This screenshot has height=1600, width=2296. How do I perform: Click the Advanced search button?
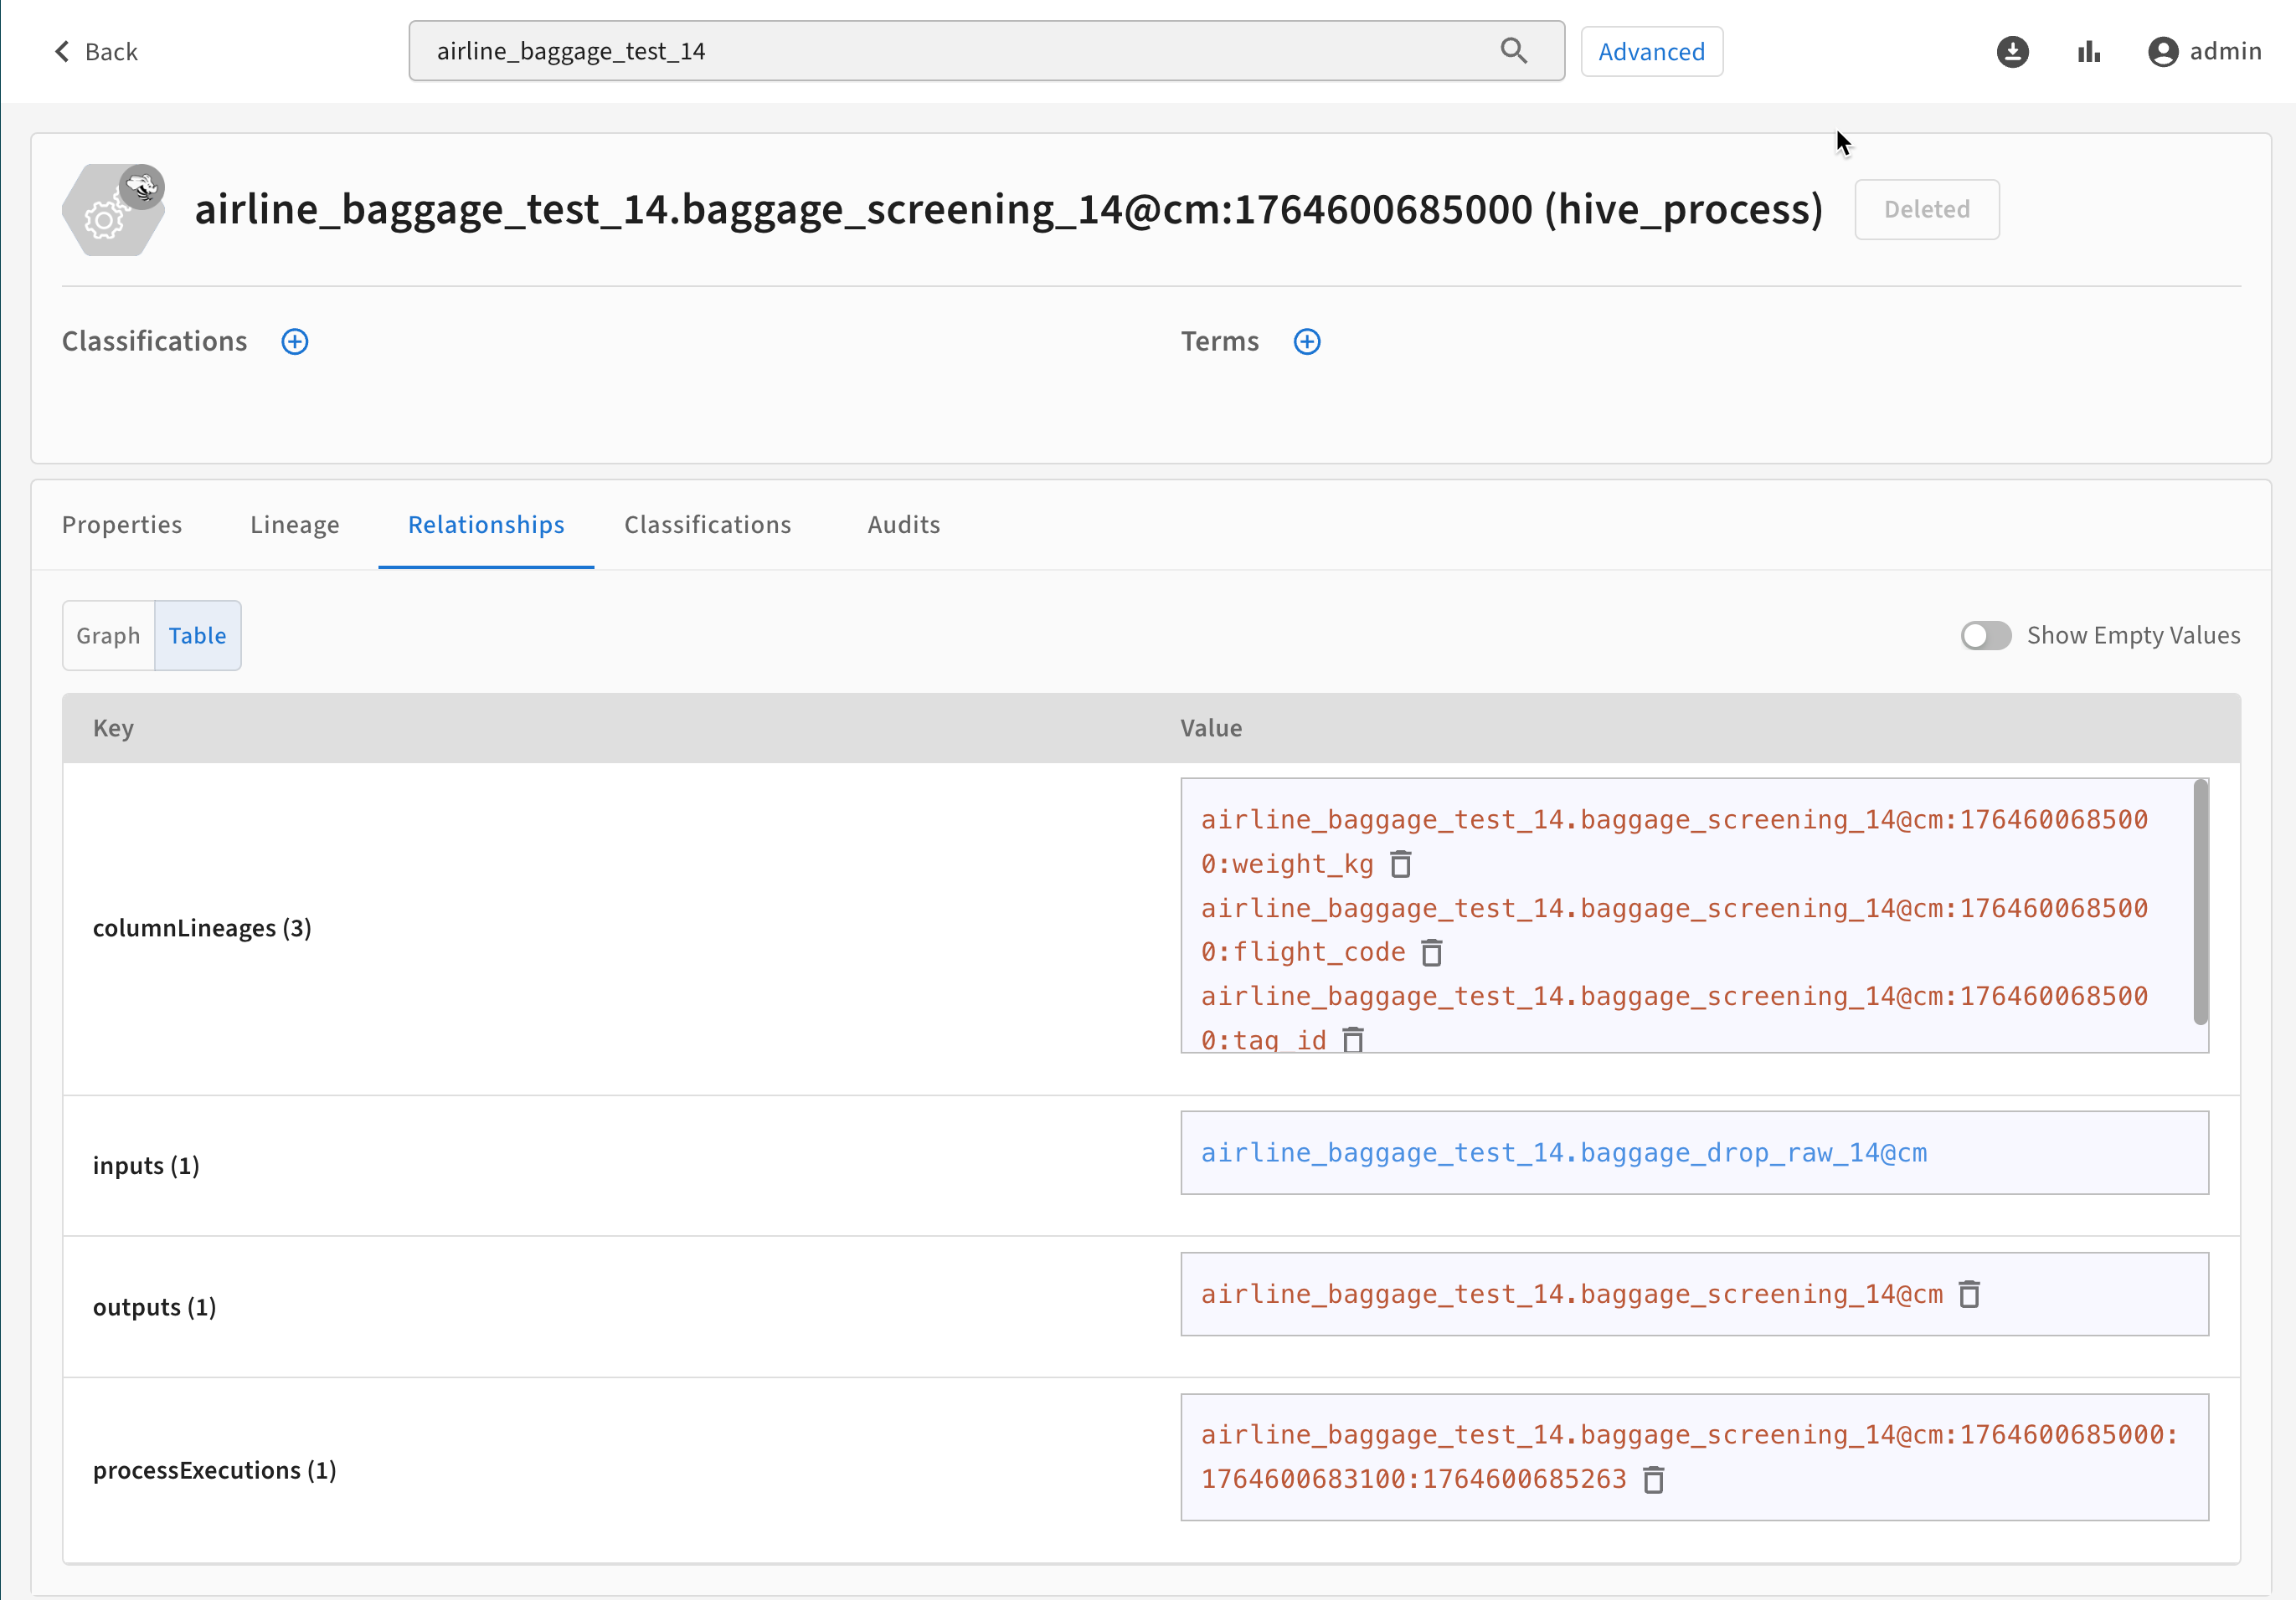[1650, 52]
